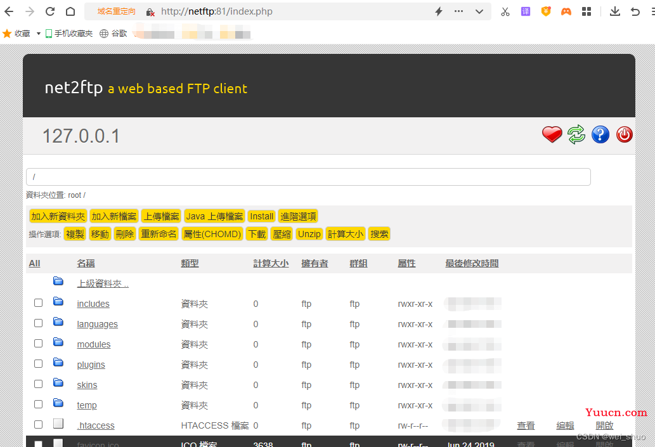Screen dimensions: 655x447
Task: Click the 加入新檔案 button
Action: coord(114,216)
